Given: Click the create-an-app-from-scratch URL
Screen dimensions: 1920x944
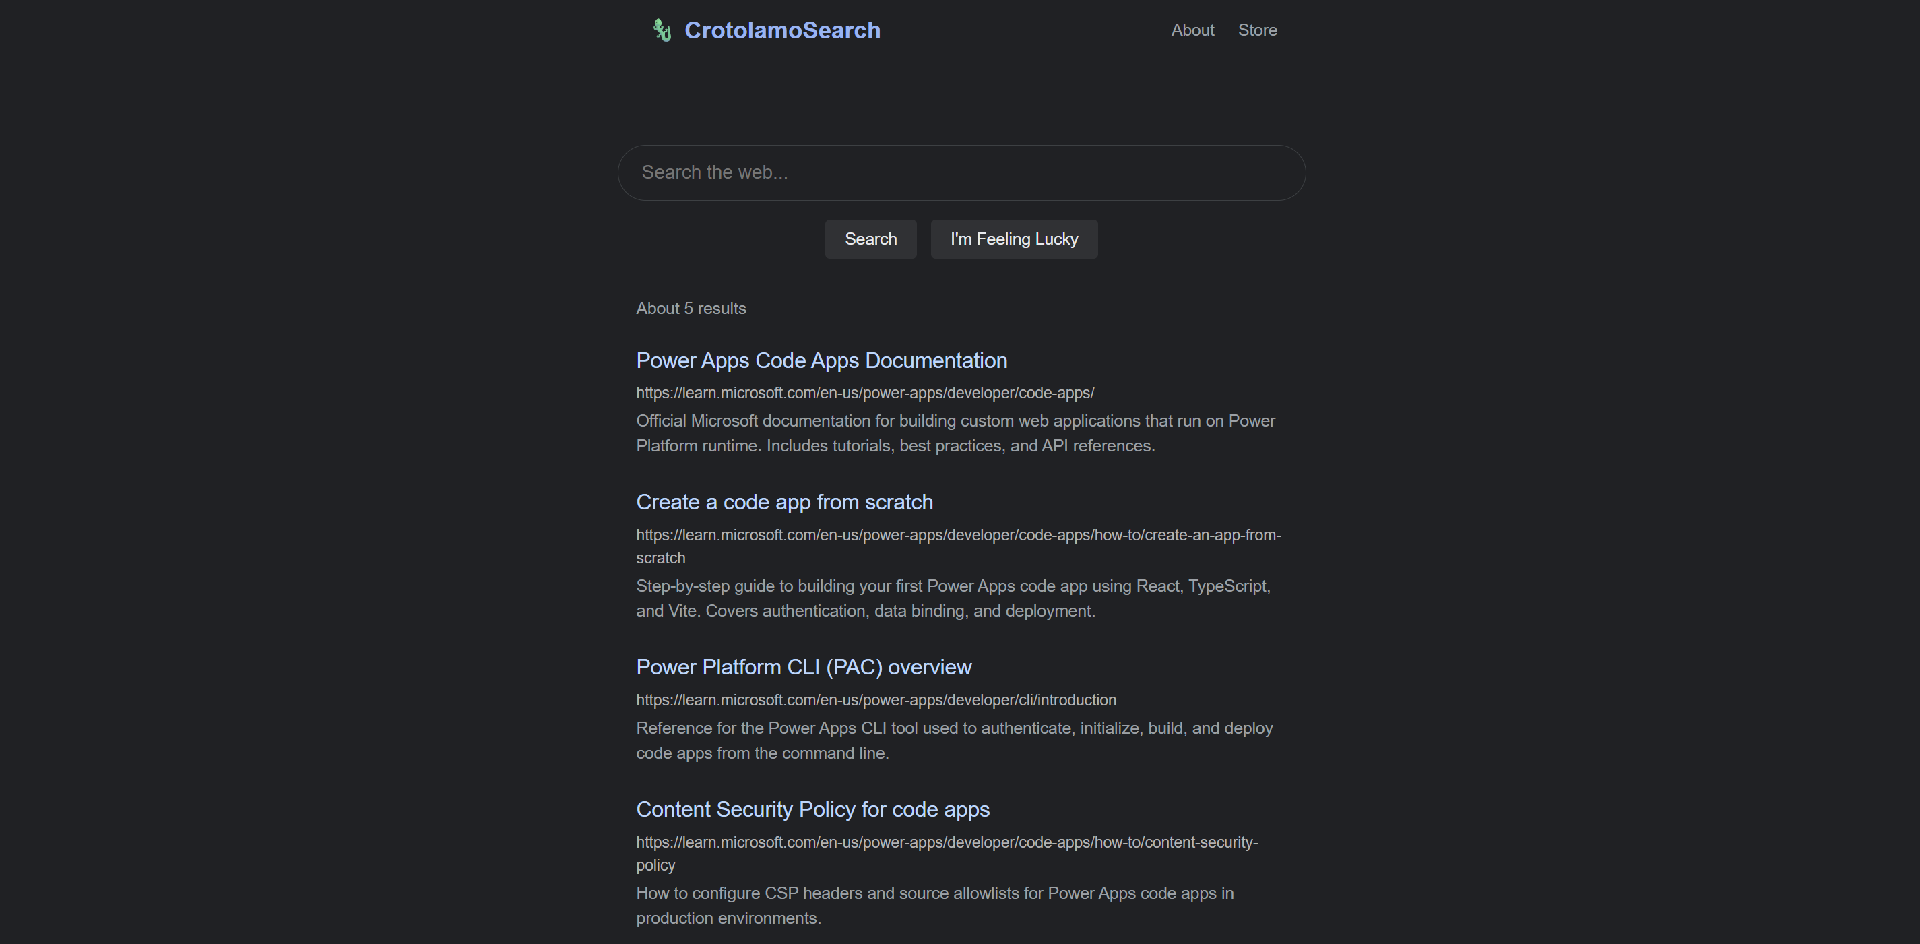Looking at the screenshot, I should coord(958,536).
